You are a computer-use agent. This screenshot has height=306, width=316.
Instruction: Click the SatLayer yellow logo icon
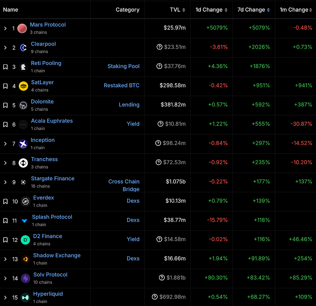point(23,86)
